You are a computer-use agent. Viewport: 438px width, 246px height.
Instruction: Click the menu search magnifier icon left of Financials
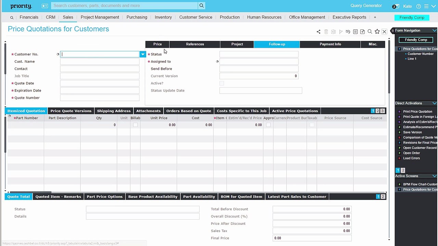(12, 17)
